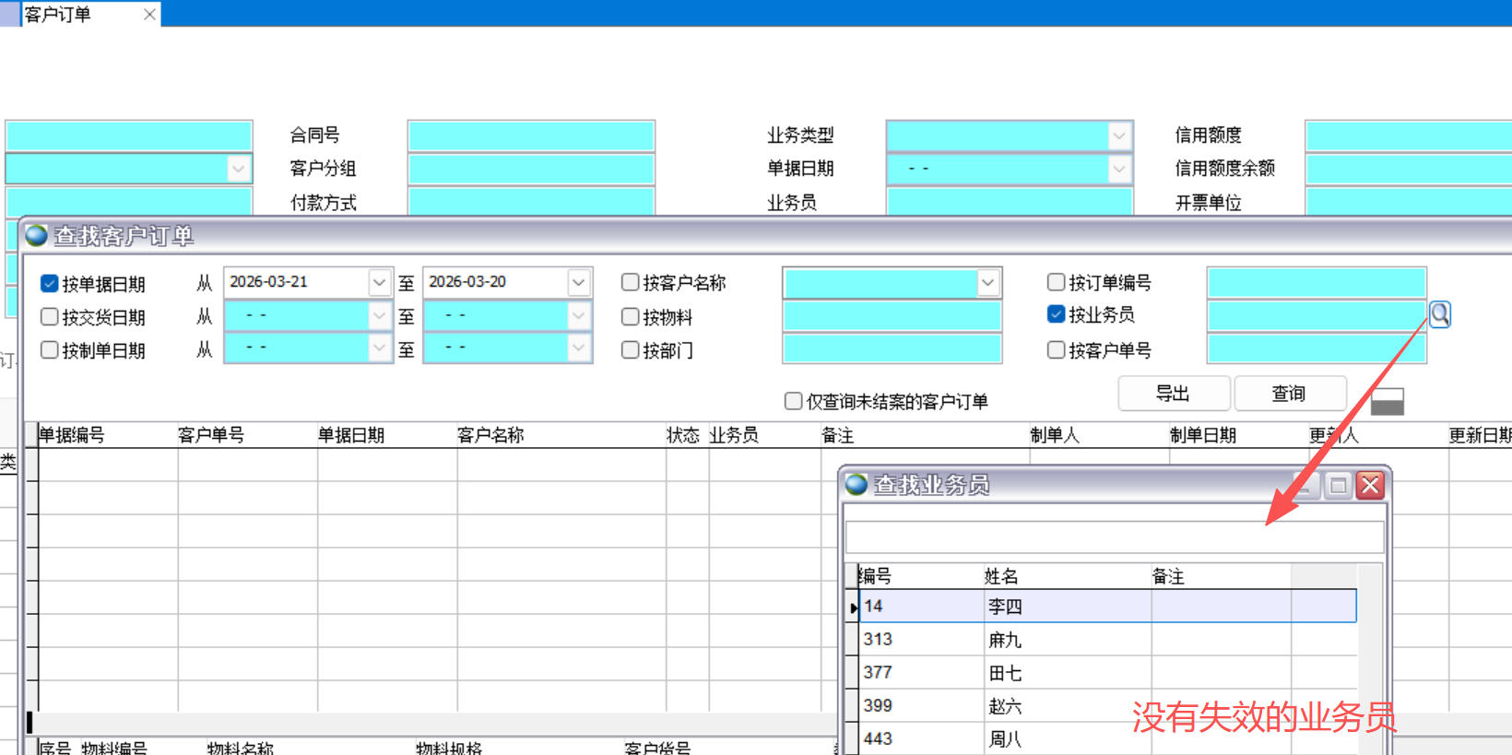1512x755 pixels.
Task: Open the end date 2026-03-20 dropdown
Action: click(578, 282)
